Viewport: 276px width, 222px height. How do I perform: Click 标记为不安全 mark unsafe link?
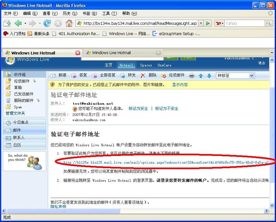(167, 109)
